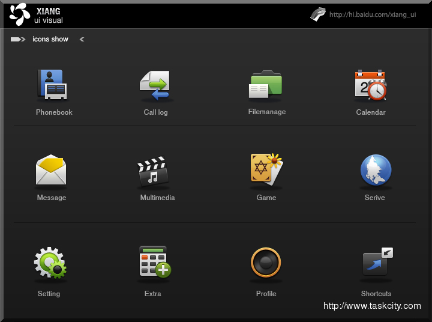Launch the Call log icon
This screenshot has width=432, height=322.
(x=155, y=85)
